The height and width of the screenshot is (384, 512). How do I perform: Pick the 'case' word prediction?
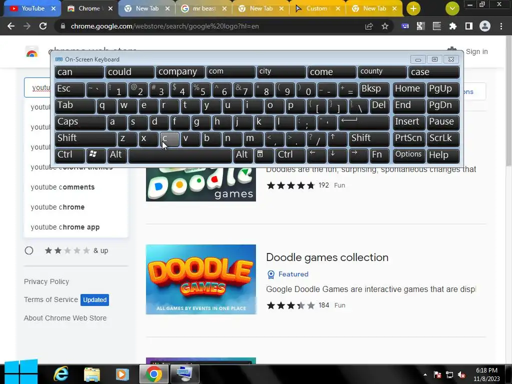[434, 72]
